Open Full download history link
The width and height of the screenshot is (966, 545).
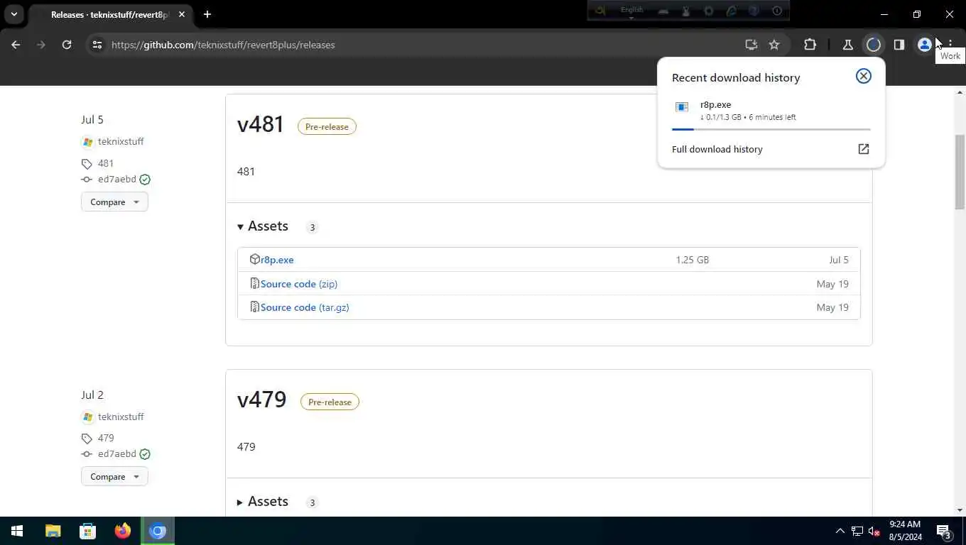717,149
